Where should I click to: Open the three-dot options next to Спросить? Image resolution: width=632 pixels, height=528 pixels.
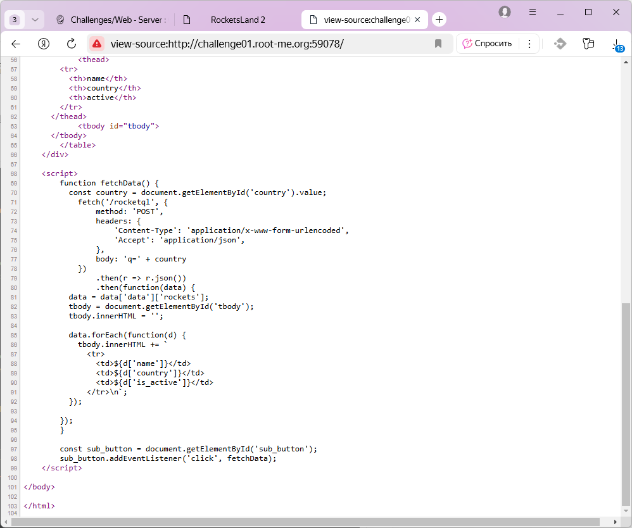pos(529,44)
